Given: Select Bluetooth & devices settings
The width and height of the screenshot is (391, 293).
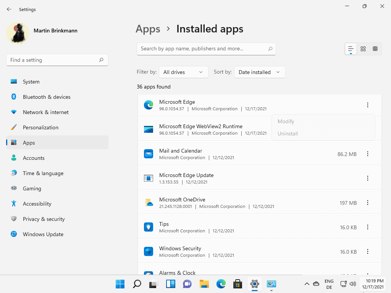Looking at the screenshot, I should pos(47,97).
